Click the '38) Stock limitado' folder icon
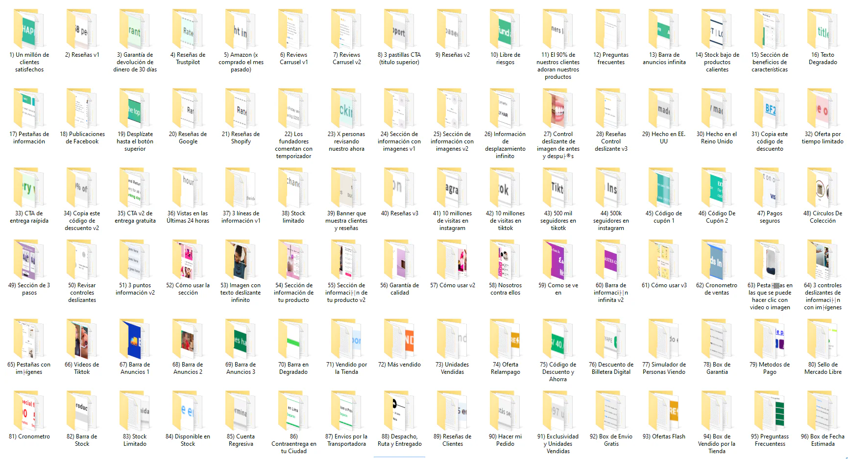This screenshot has width=848, height=459. click(293, 189)
